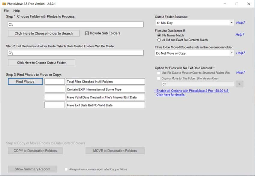Click the Show Summary Report button
This screenshot has height=176, width=255.
(x=32, y=169)
